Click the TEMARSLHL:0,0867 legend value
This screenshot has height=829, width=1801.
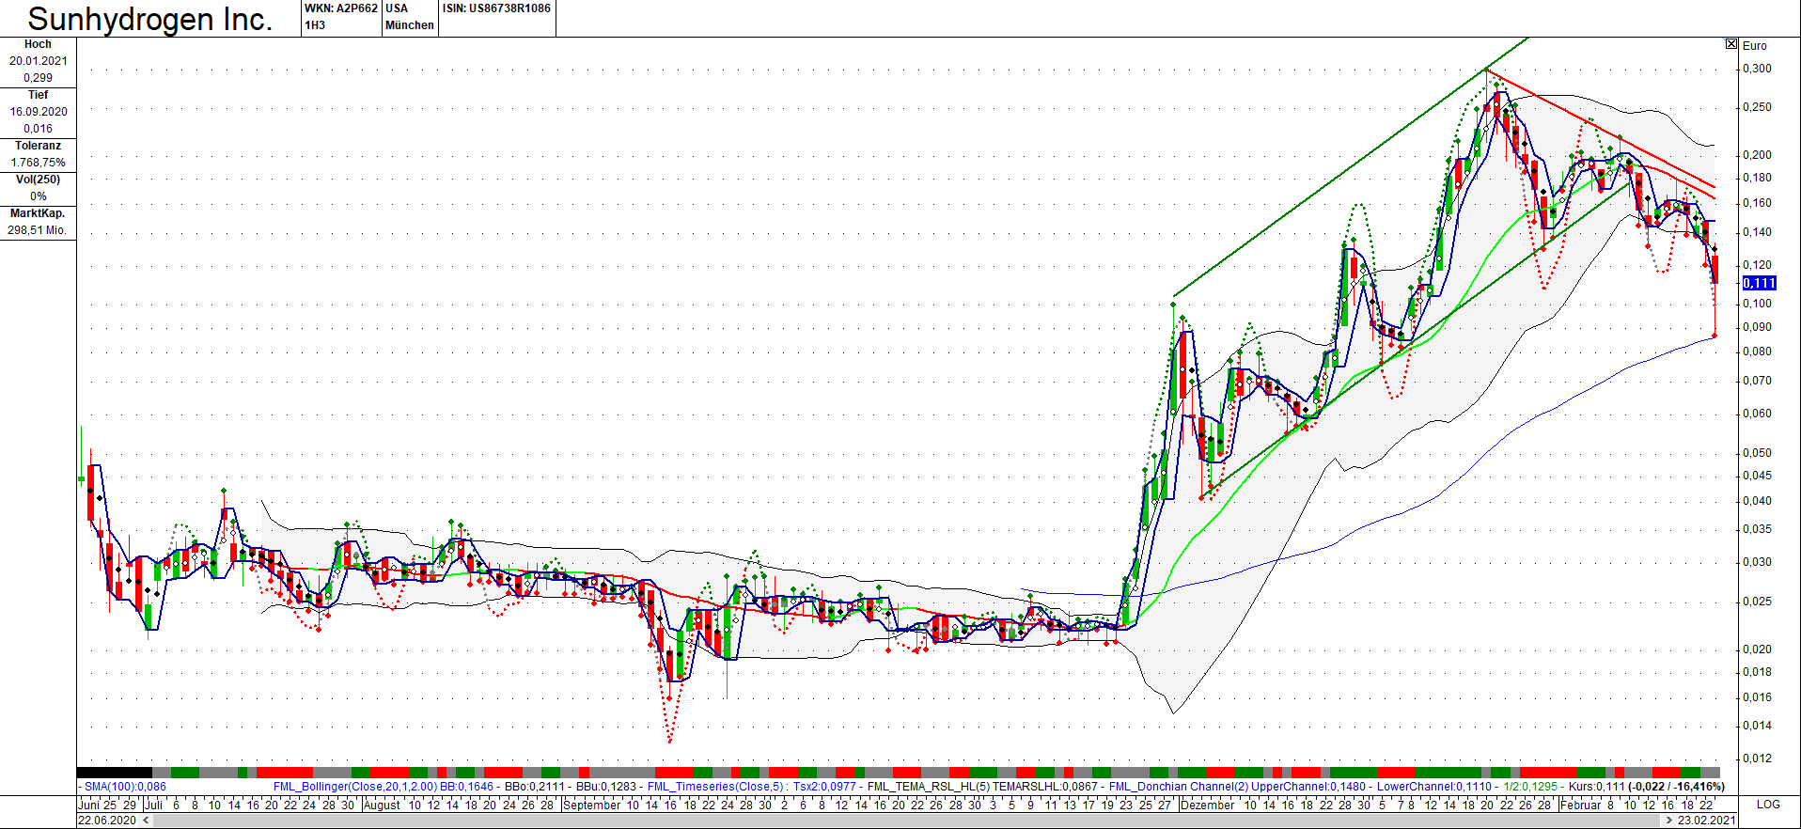1044,787
